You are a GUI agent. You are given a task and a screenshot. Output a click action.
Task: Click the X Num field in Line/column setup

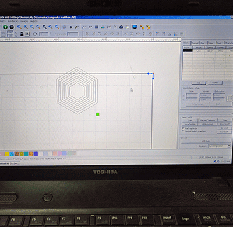pyautogui.click(x=192, y=95)
